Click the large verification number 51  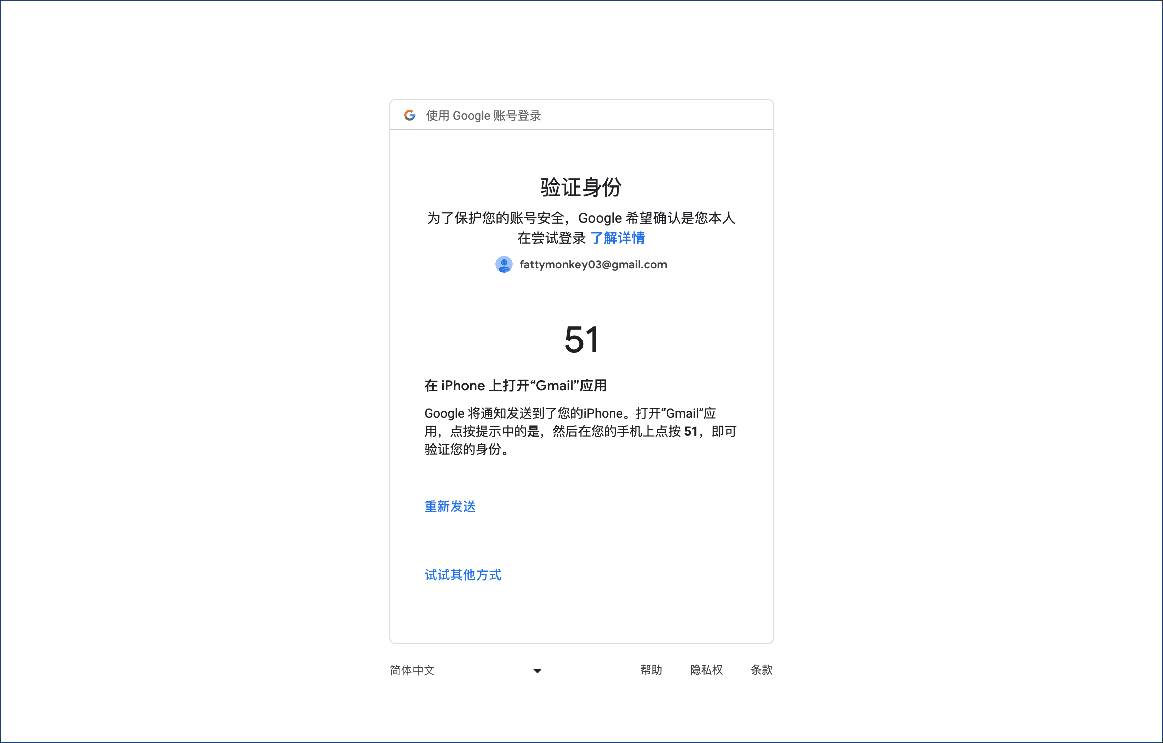tap(581, 340)
